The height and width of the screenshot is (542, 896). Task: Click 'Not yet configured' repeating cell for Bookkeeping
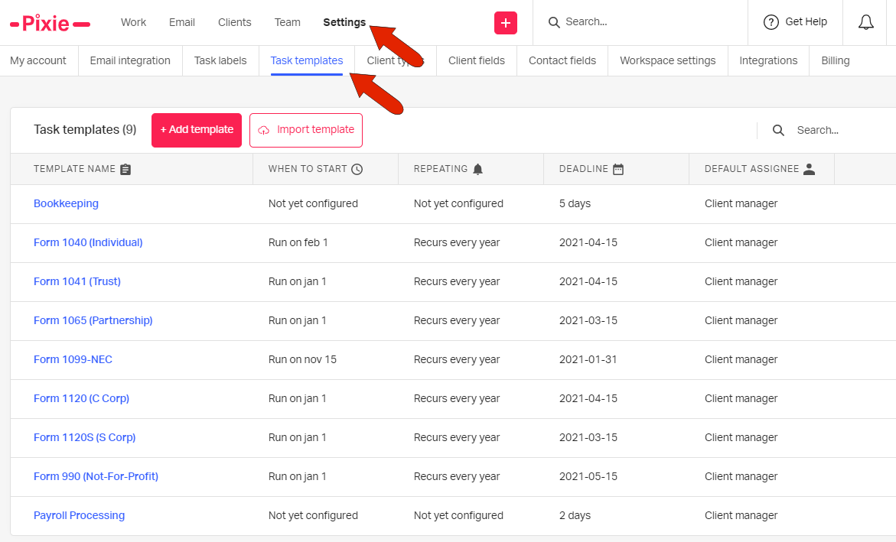click(458, 204)
